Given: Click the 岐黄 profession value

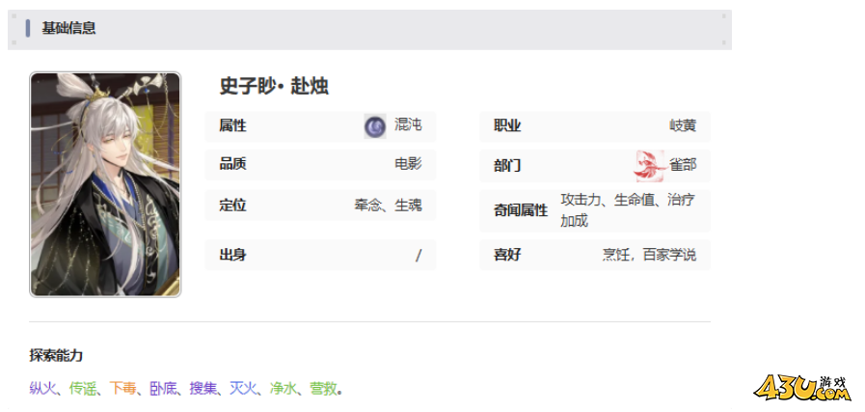Looking at the screenshot, I should point(683,126).
